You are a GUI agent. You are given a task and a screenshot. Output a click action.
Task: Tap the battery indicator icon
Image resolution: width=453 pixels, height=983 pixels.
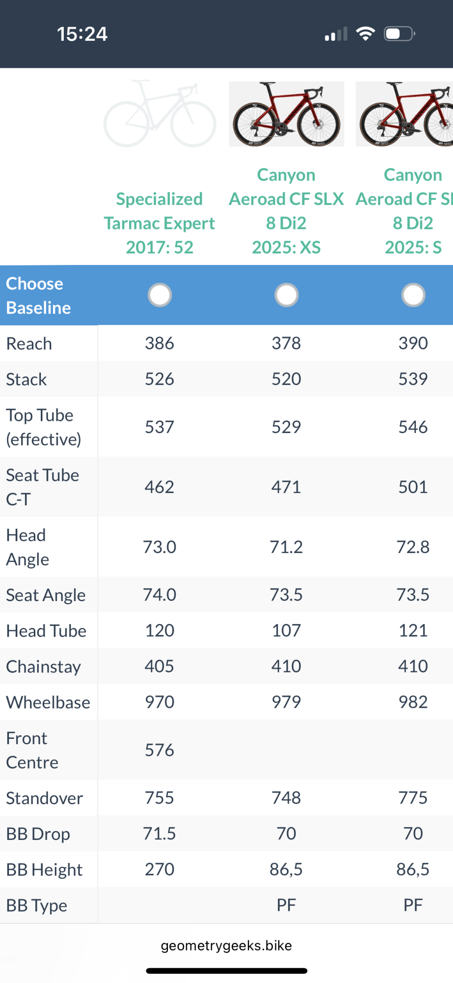[400, 34]
